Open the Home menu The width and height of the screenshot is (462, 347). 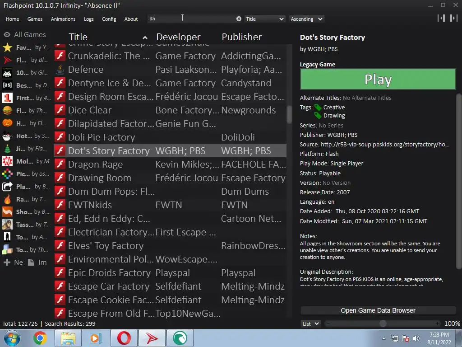(12, 19)
